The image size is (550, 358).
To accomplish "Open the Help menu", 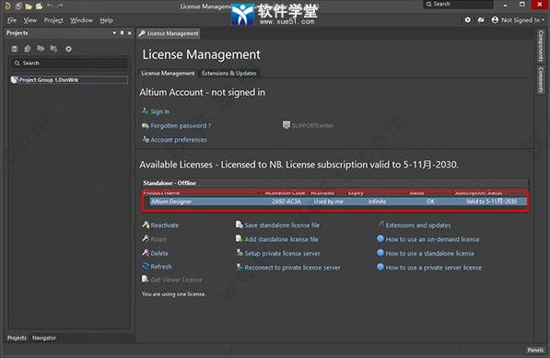I will coord(106,20).
